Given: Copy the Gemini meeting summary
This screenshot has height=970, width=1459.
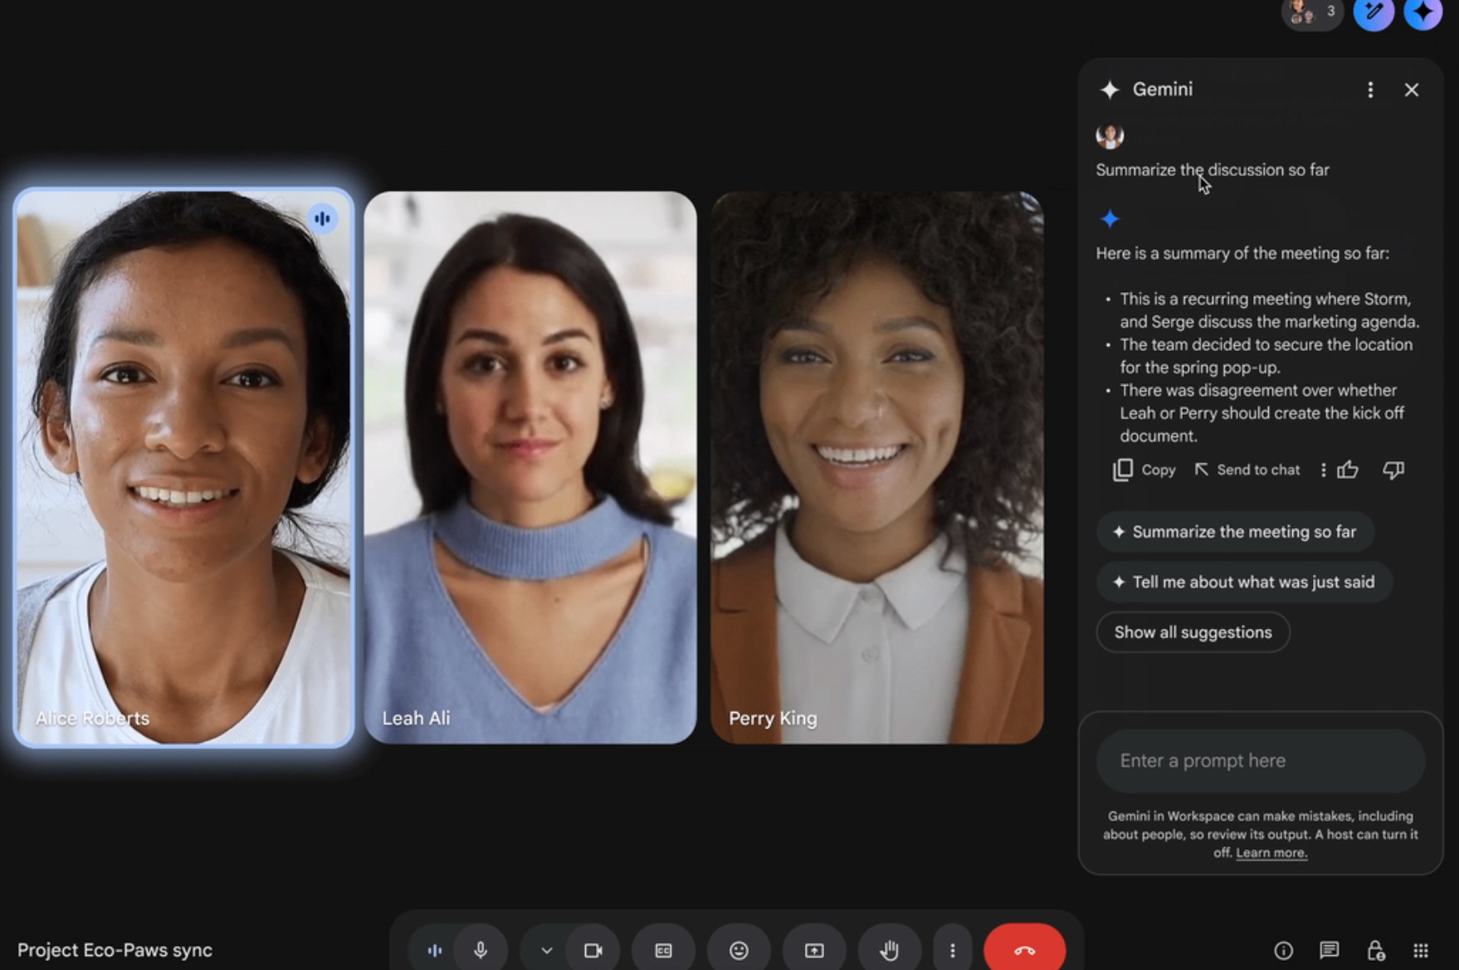Looking at the screenshot, I should 1143,470.
